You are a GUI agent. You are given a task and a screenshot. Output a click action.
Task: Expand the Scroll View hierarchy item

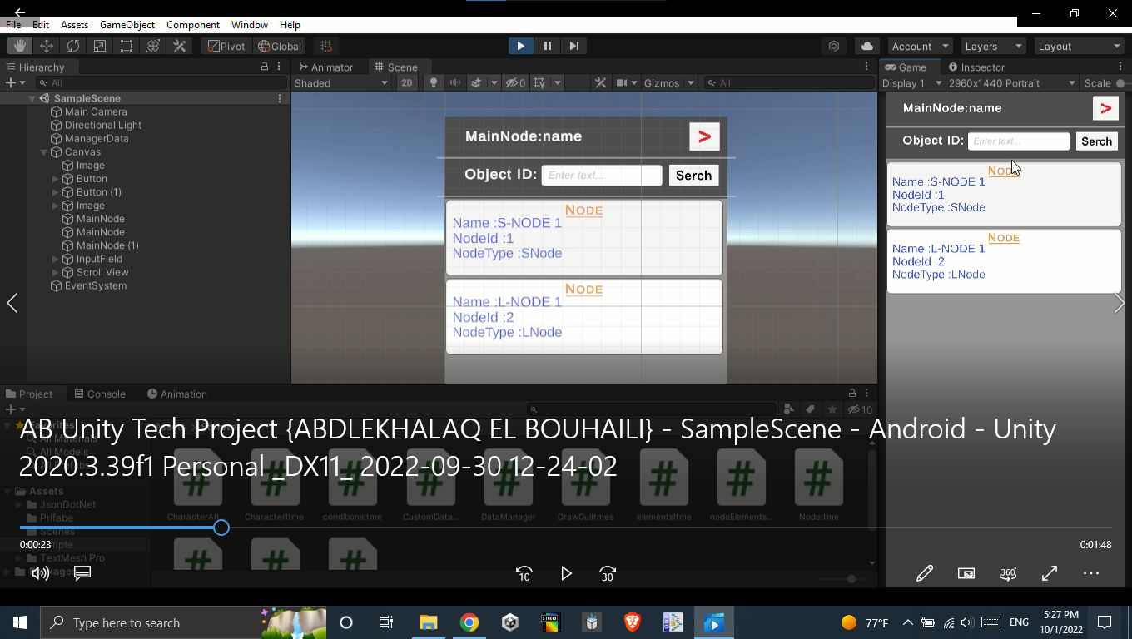pyautogui.click(x=56, y=272)
